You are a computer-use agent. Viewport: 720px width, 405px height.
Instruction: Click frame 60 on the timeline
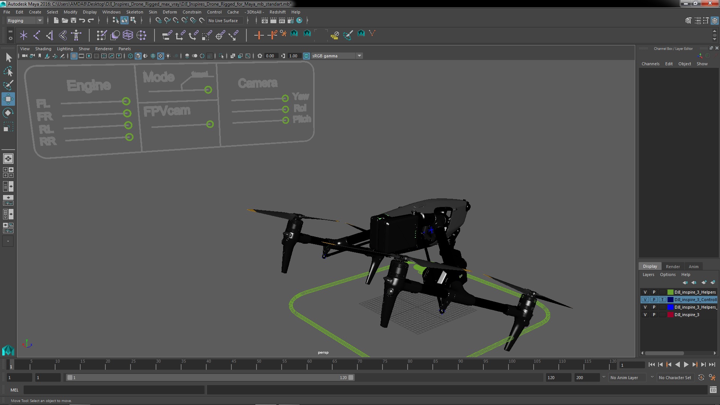[309, 364]
